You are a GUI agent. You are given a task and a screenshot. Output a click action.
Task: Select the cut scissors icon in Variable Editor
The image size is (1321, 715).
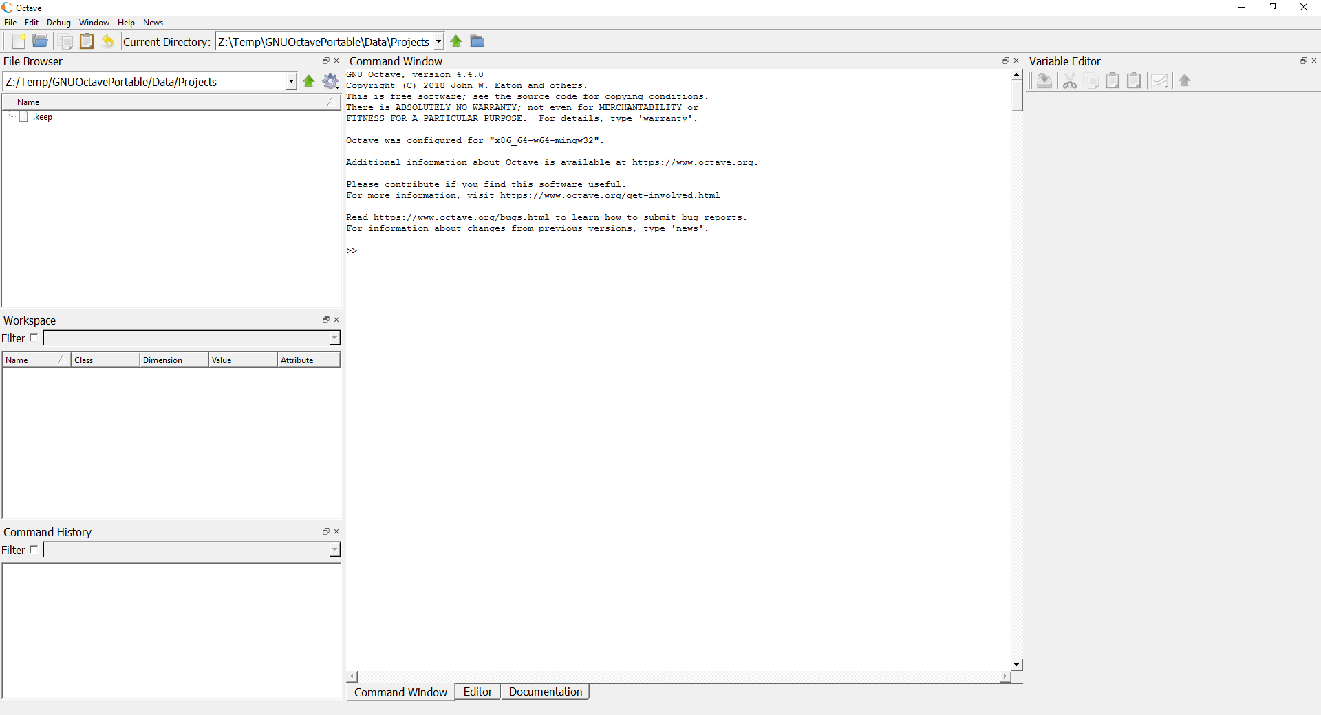tap(1069, 80)
